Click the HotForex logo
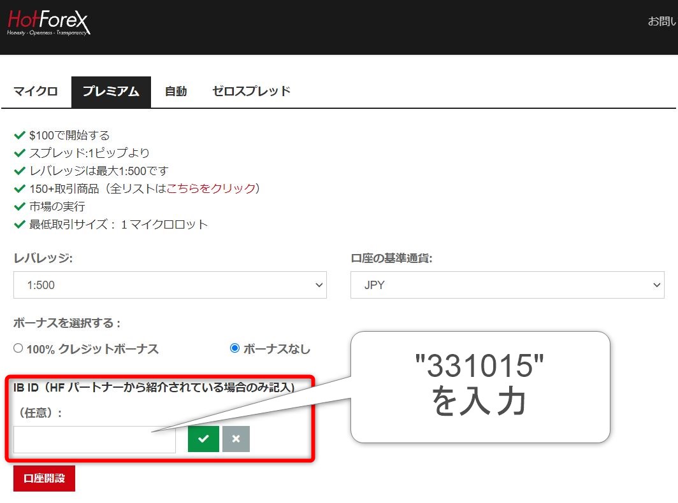678x503 pixels. (48, 23)
